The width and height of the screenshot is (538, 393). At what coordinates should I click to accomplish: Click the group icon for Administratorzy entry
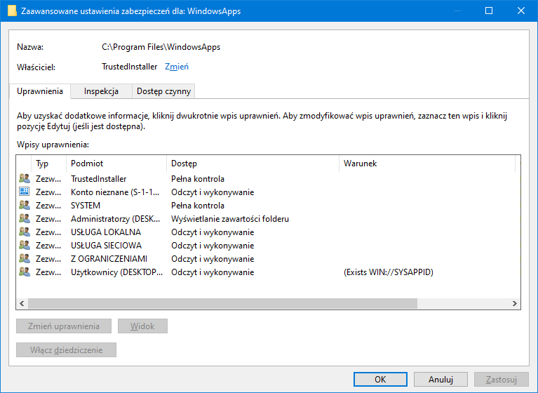click(x=25, y=219)
